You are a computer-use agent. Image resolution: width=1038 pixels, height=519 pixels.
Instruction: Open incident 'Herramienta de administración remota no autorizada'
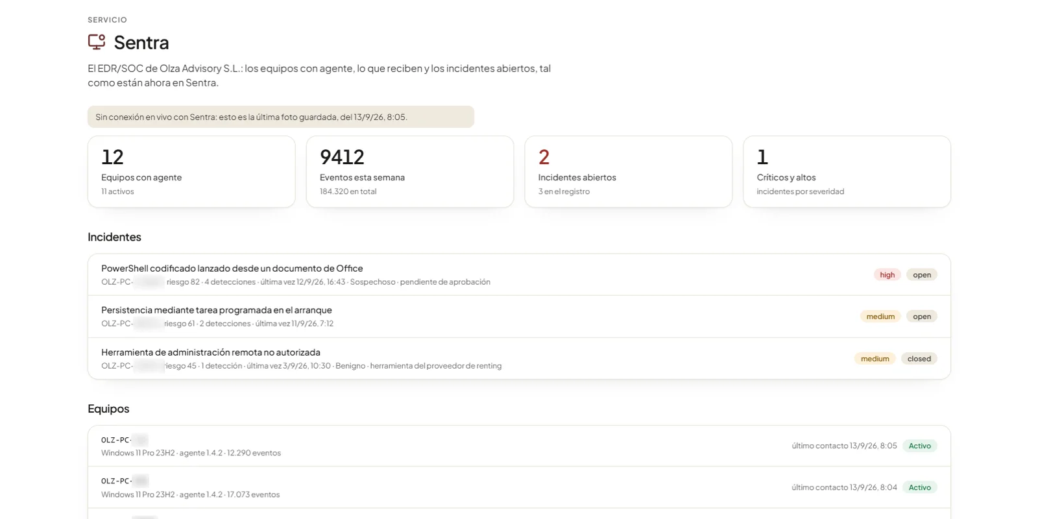pos(519,358)
